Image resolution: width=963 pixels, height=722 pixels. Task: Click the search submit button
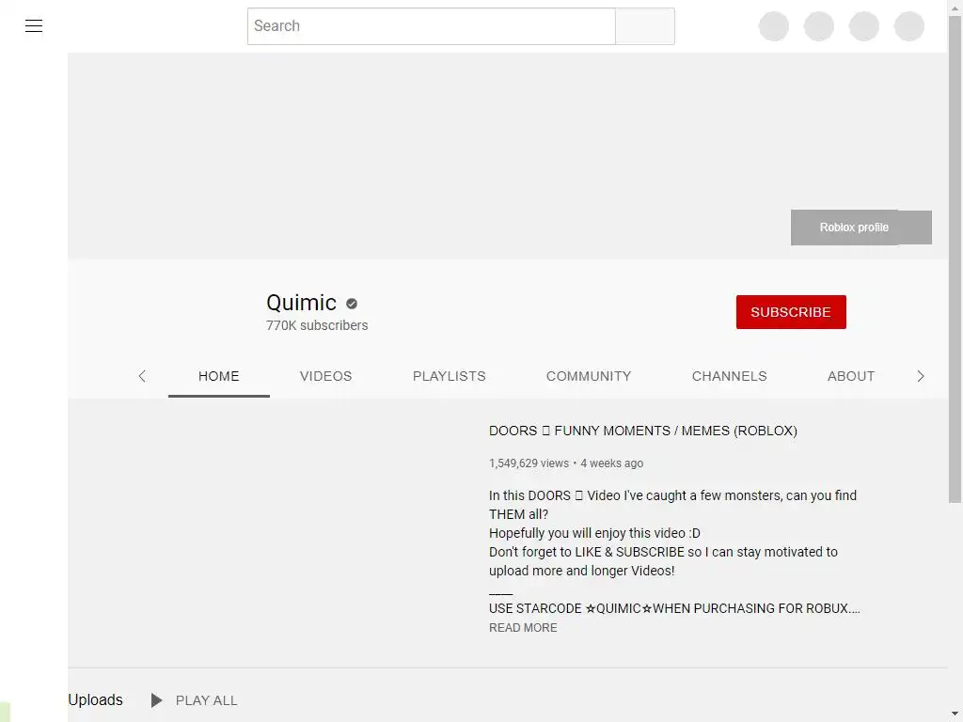pos(645,25)
